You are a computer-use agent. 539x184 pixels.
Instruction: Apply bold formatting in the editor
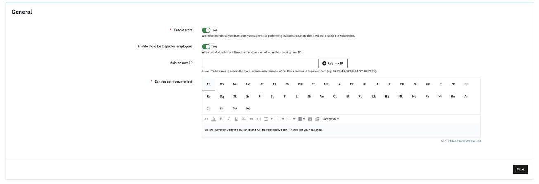(221, 119)
